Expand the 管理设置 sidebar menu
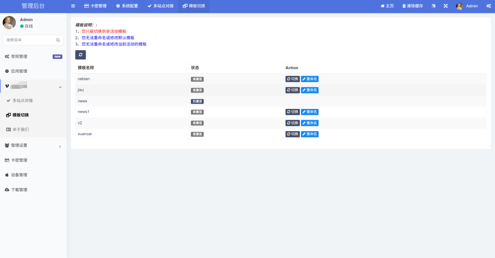Viewport: 495px width, 258px height. click(33, 145)
